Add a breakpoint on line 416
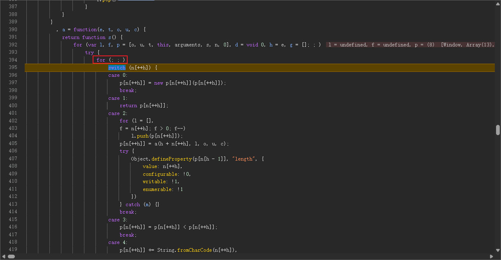The height and width of the screenshot is (260, 501). point(13,227)
